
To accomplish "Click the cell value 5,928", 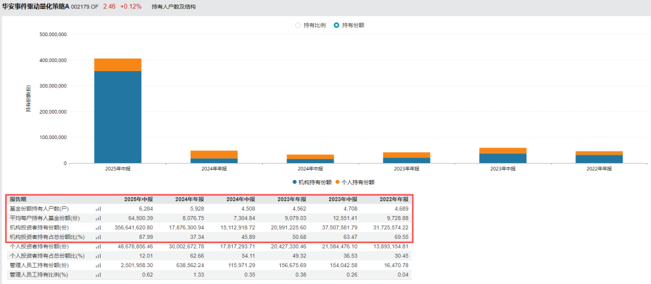I will [x=197, y=209].
